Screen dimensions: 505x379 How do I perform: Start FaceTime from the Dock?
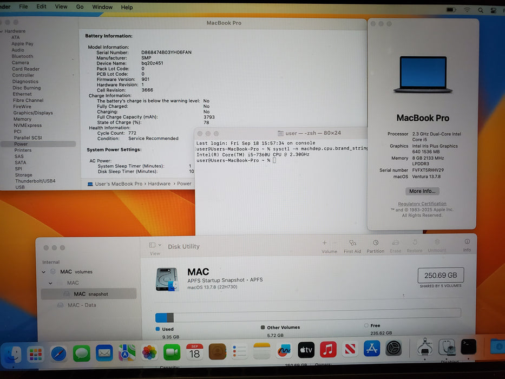coord(172,352)
